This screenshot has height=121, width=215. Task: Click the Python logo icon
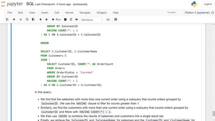[194, 4]
